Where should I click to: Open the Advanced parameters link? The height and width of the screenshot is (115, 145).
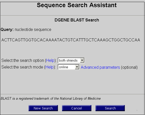(x=100, y=67)
